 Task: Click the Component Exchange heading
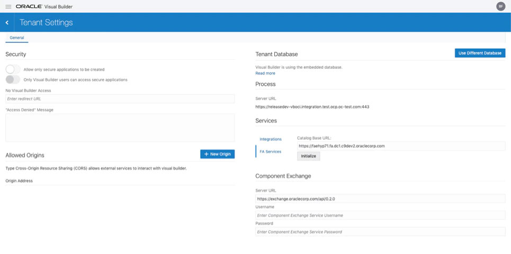click(x=283, y=176)
